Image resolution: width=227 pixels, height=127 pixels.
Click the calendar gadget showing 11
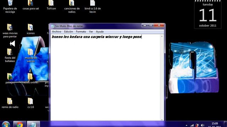[208, 14]
